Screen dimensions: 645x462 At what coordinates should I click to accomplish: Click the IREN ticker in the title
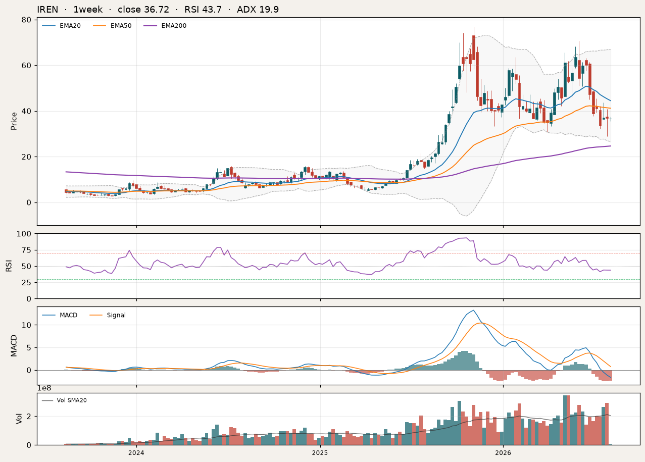(x=47, y=10)
